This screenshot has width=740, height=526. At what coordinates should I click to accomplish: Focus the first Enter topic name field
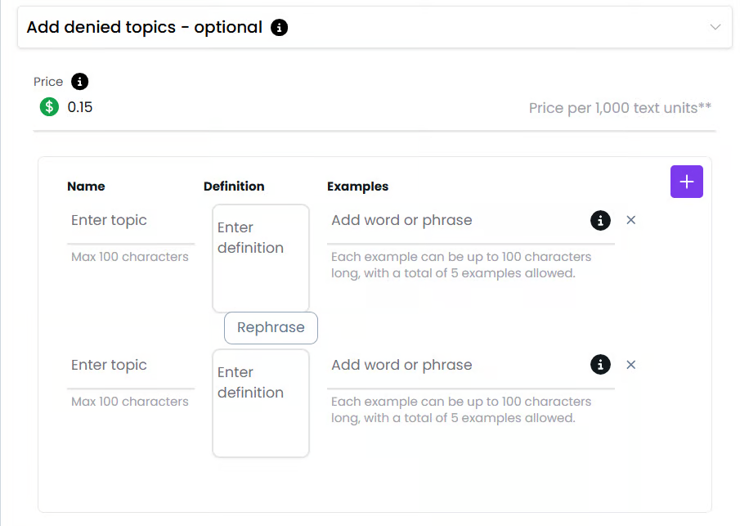point(130,221)
